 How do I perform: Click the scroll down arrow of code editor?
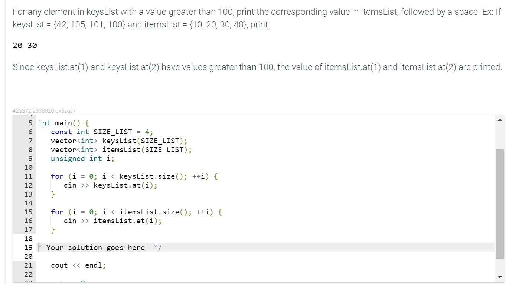[x=499, y=277]
